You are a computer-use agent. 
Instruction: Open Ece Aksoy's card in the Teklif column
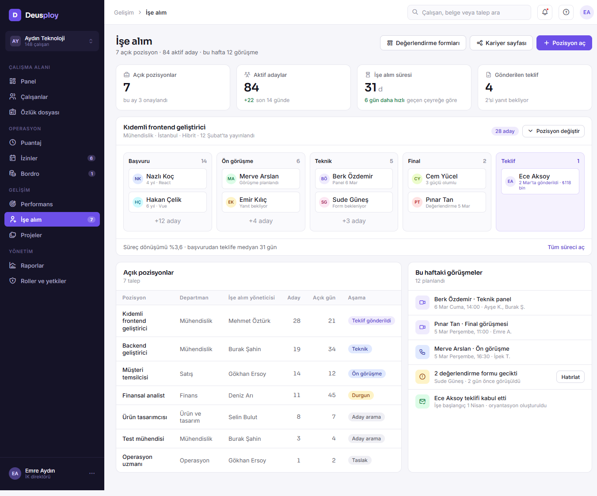(540, 182)
